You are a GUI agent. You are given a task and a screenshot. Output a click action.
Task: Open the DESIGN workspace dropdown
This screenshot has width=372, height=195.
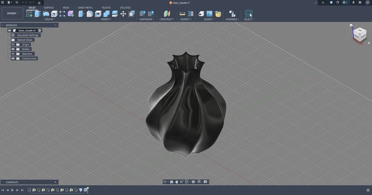(12, 13)
